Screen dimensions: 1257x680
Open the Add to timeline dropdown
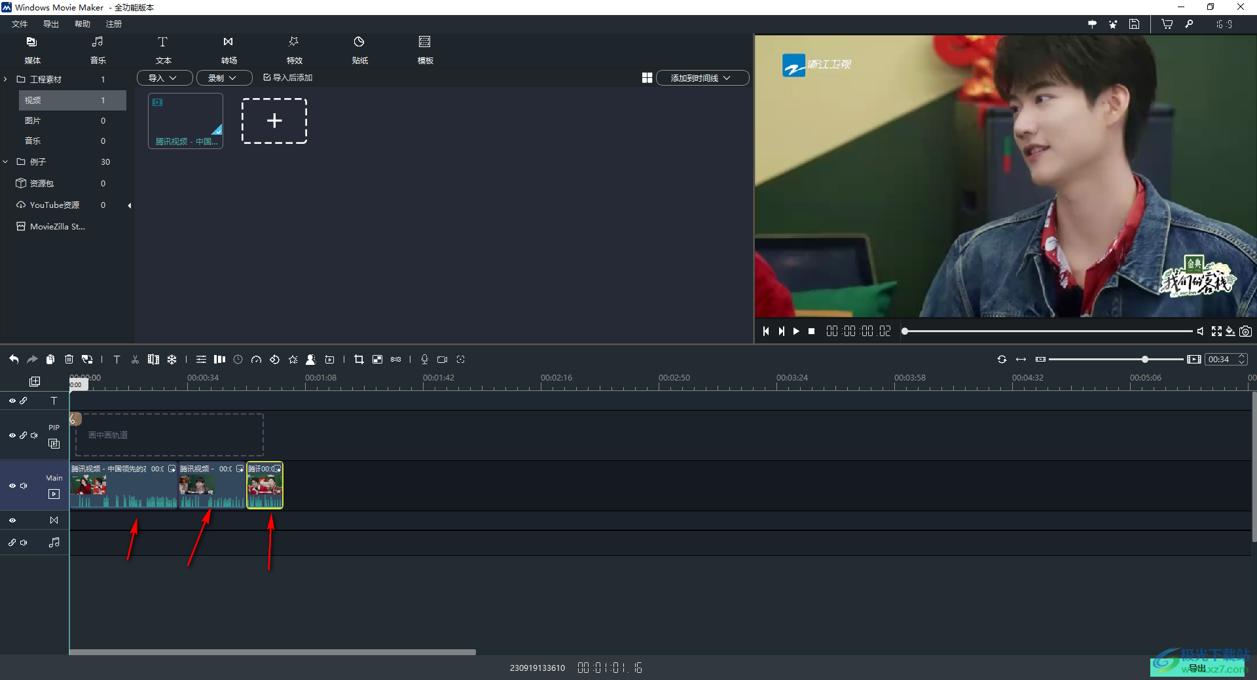click(702, 78)
